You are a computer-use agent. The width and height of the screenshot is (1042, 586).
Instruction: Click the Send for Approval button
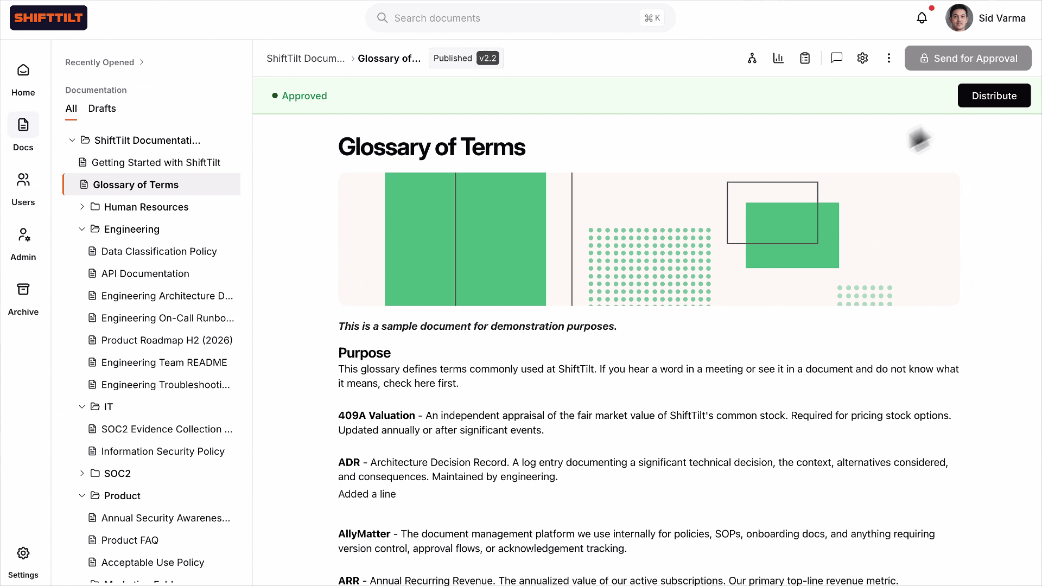(x=968, y=58)
